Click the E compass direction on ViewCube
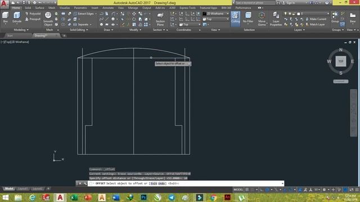Screen dimensions: 360x202 pyautogui.click(x=353, y=61)
